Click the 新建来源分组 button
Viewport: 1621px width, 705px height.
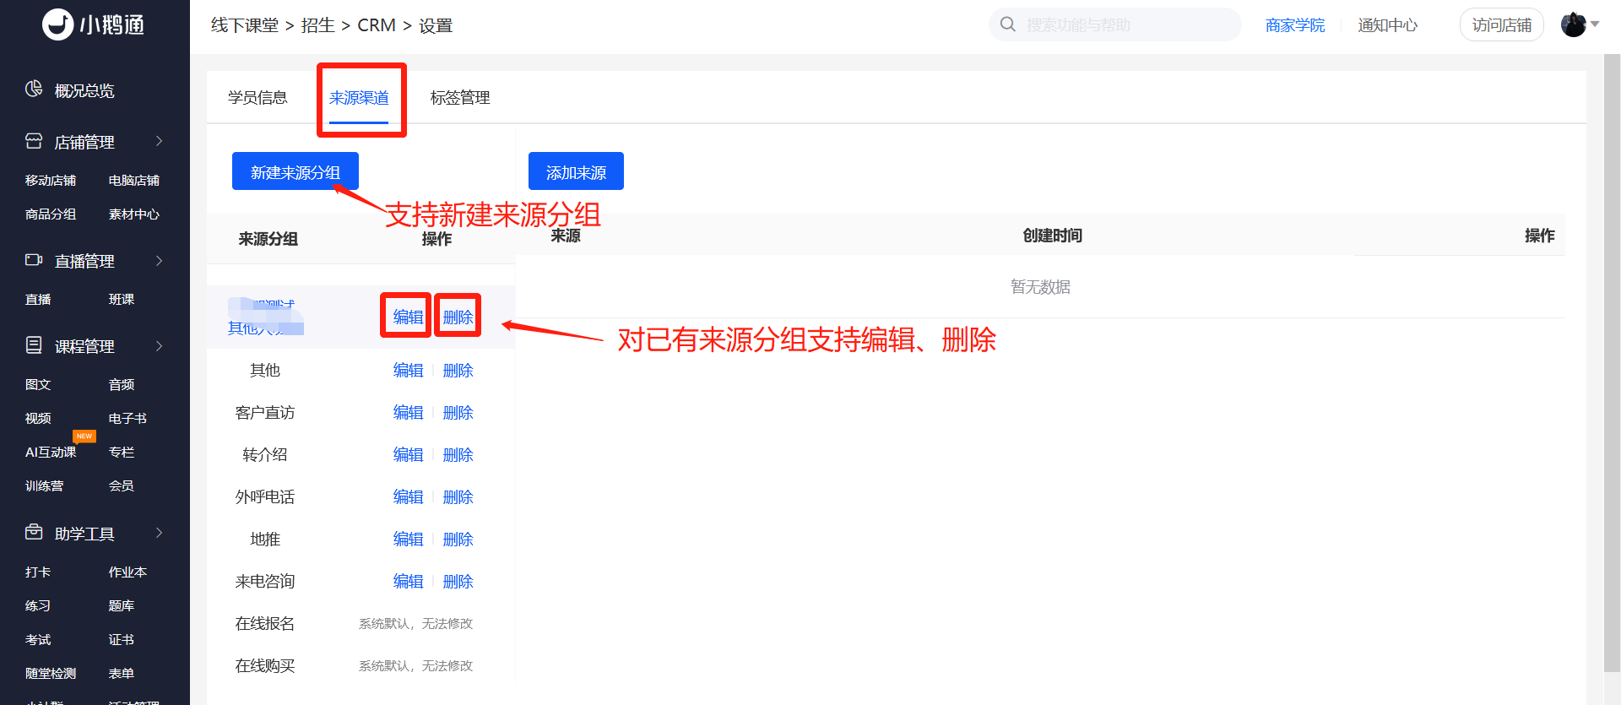295,171
